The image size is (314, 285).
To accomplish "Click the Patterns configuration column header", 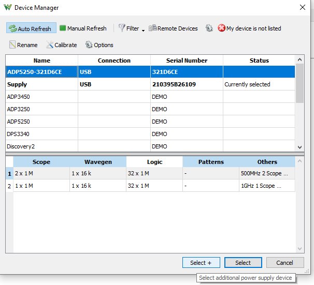I will [211, 162].
